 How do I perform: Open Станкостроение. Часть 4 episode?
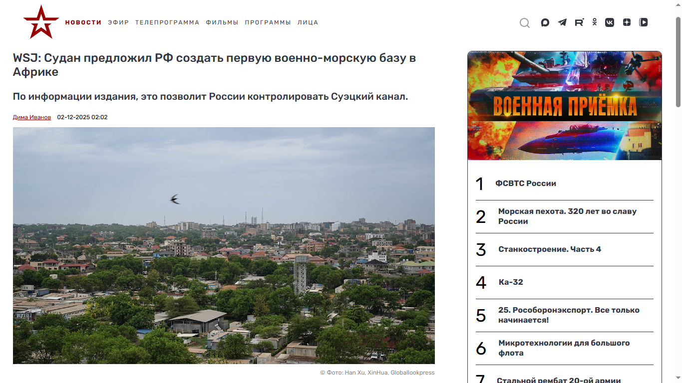pos(550,249)
